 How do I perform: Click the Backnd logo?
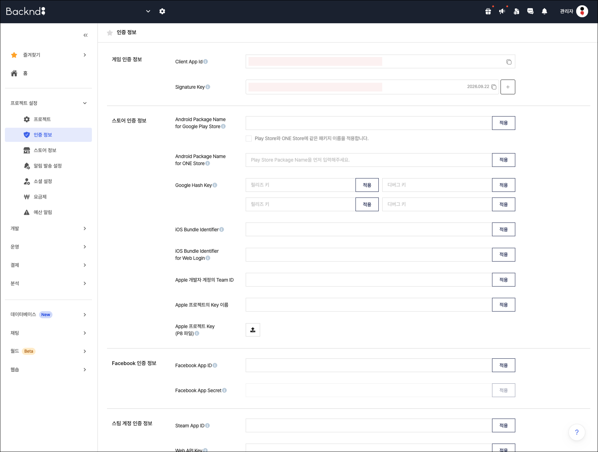click(26, 11)
